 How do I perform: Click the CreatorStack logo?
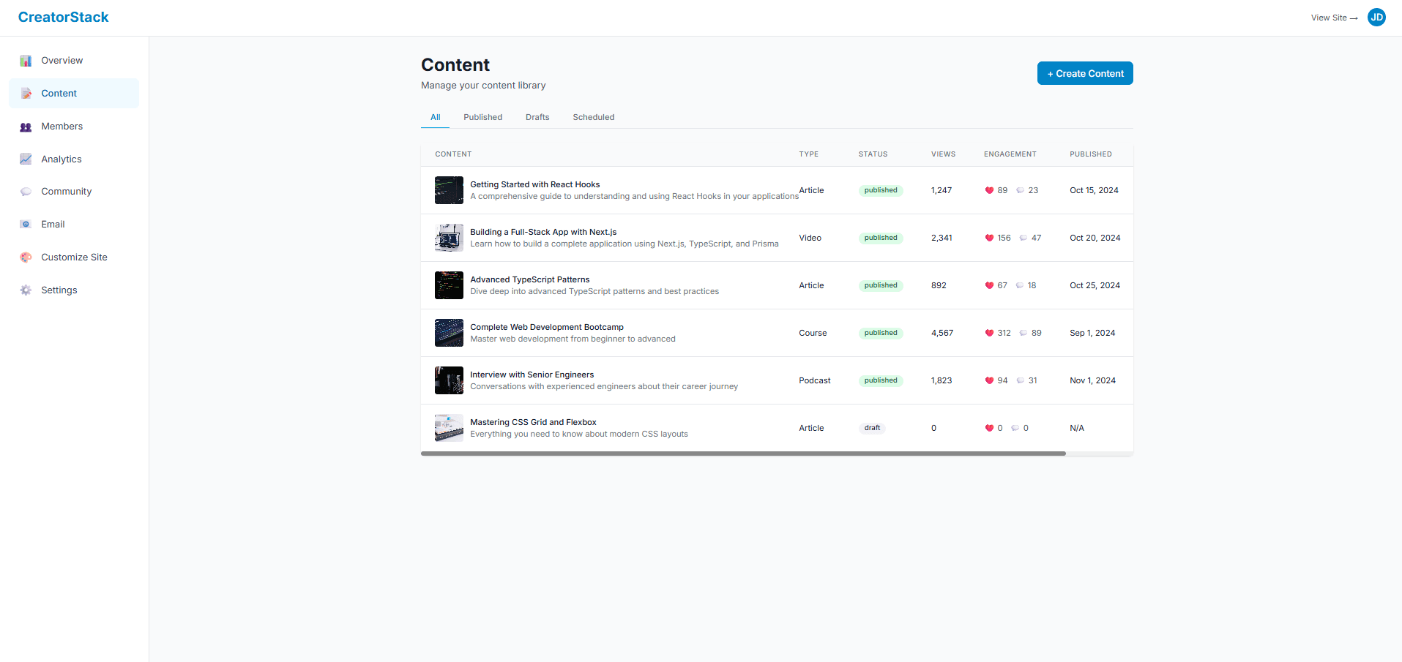click(63, 17)
